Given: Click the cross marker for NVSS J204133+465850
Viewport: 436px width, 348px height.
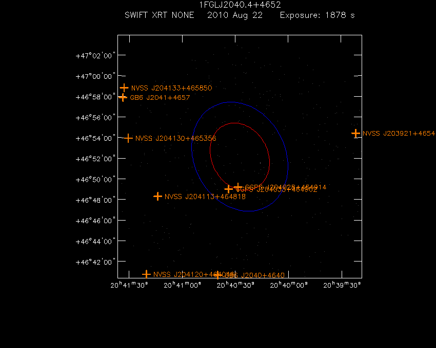Looking at the screenshot, I should [124, 88].
